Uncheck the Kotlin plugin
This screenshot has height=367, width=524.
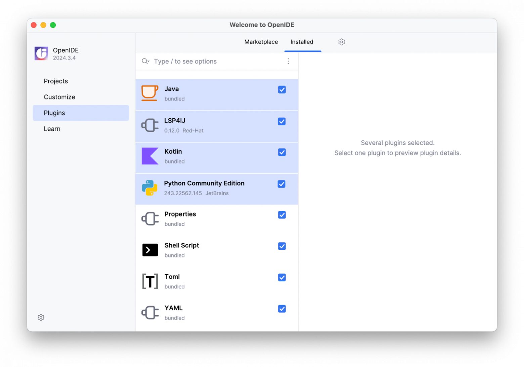pyautogui.click(x=282, y=152)
